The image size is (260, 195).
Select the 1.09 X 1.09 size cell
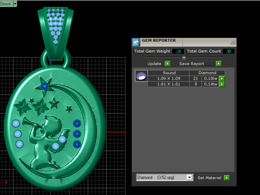[x=168, y=79]
